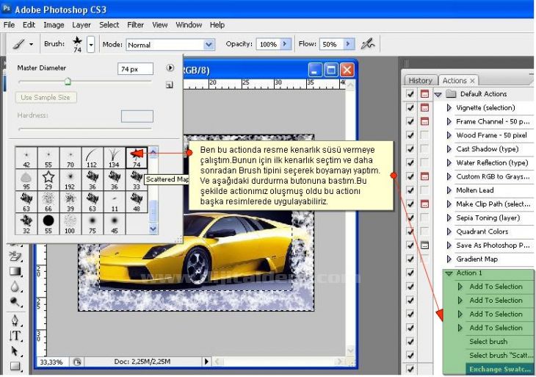Select the Gradient tool in toolbox
The image size is (536, 377).
pos(15,271)
